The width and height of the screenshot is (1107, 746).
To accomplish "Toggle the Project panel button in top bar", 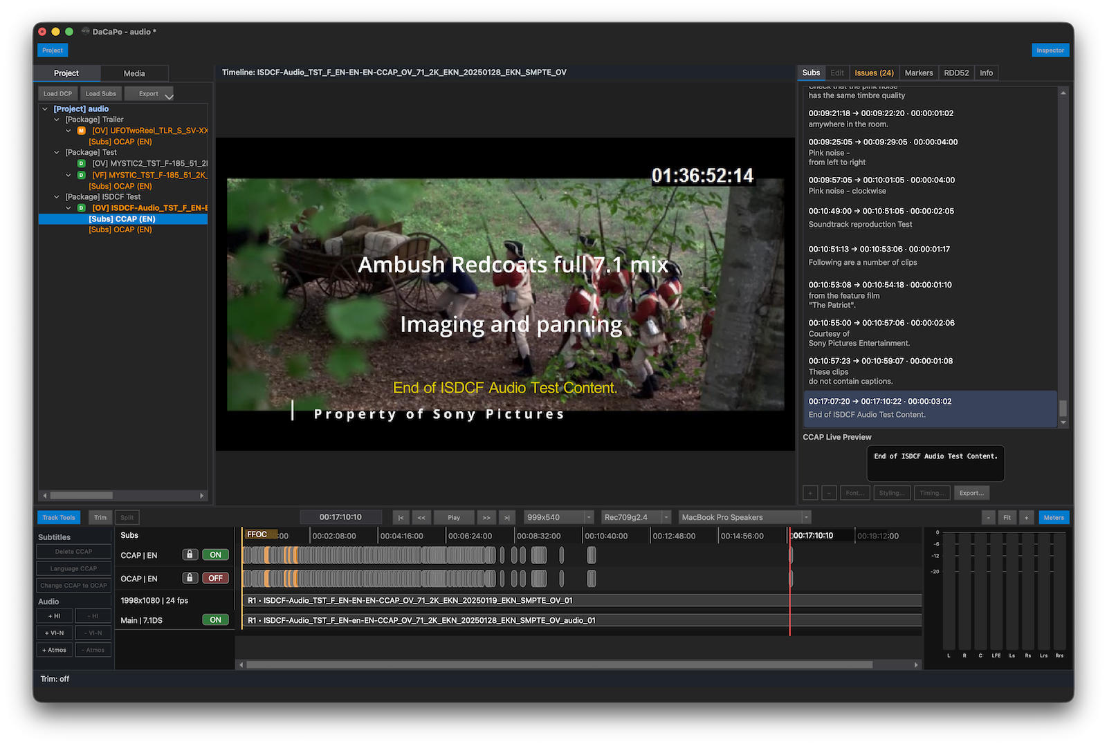I will tap(53, 50).
